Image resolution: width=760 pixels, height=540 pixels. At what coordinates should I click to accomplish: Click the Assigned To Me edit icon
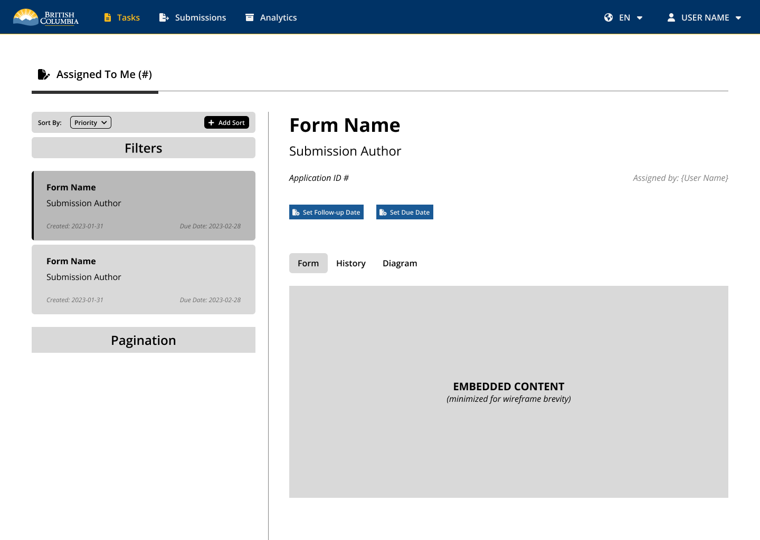pos(44,74)
